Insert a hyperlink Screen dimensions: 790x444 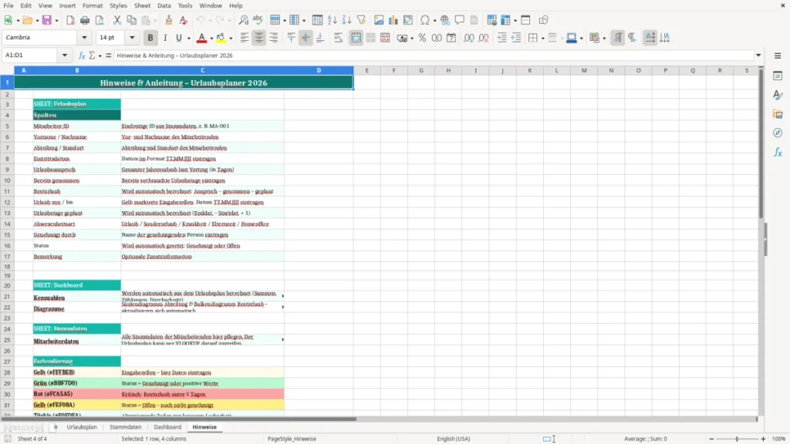pos(445,20)
